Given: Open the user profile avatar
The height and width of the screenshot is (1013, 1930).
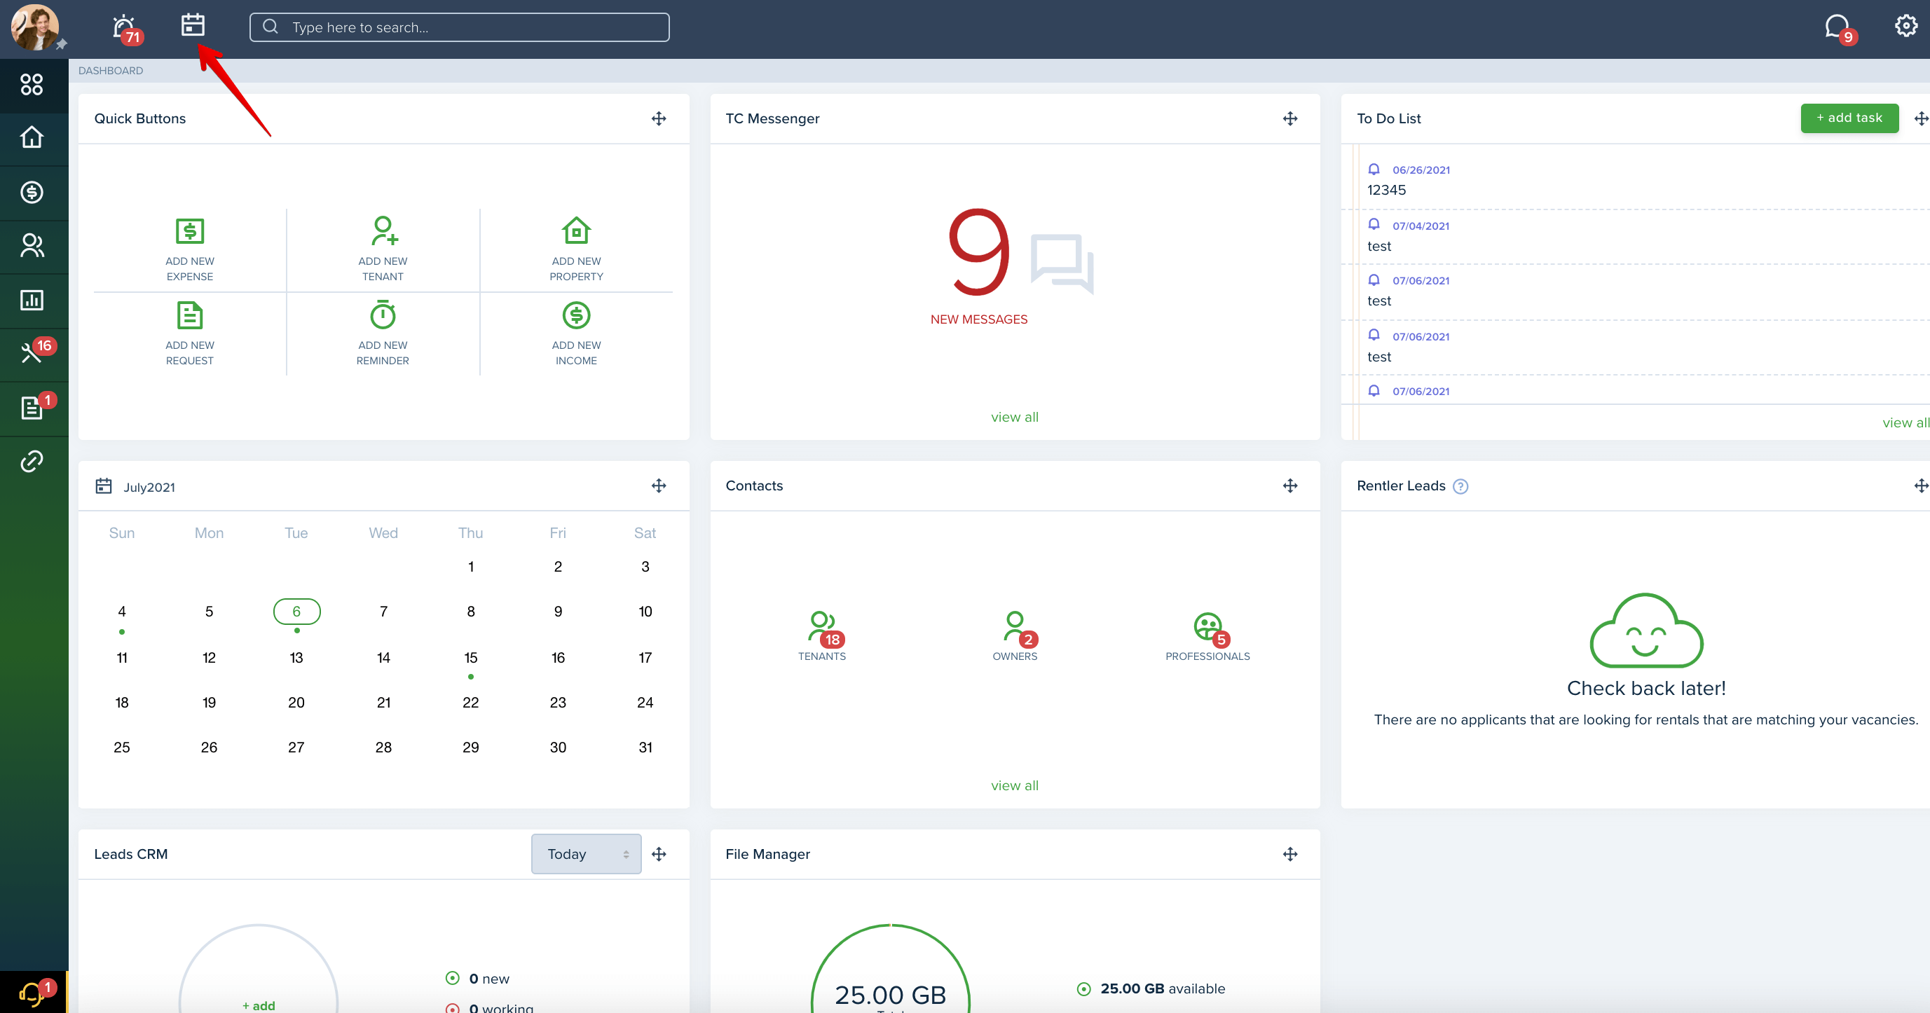Looking at the screenshot, I should click(34, 28).
